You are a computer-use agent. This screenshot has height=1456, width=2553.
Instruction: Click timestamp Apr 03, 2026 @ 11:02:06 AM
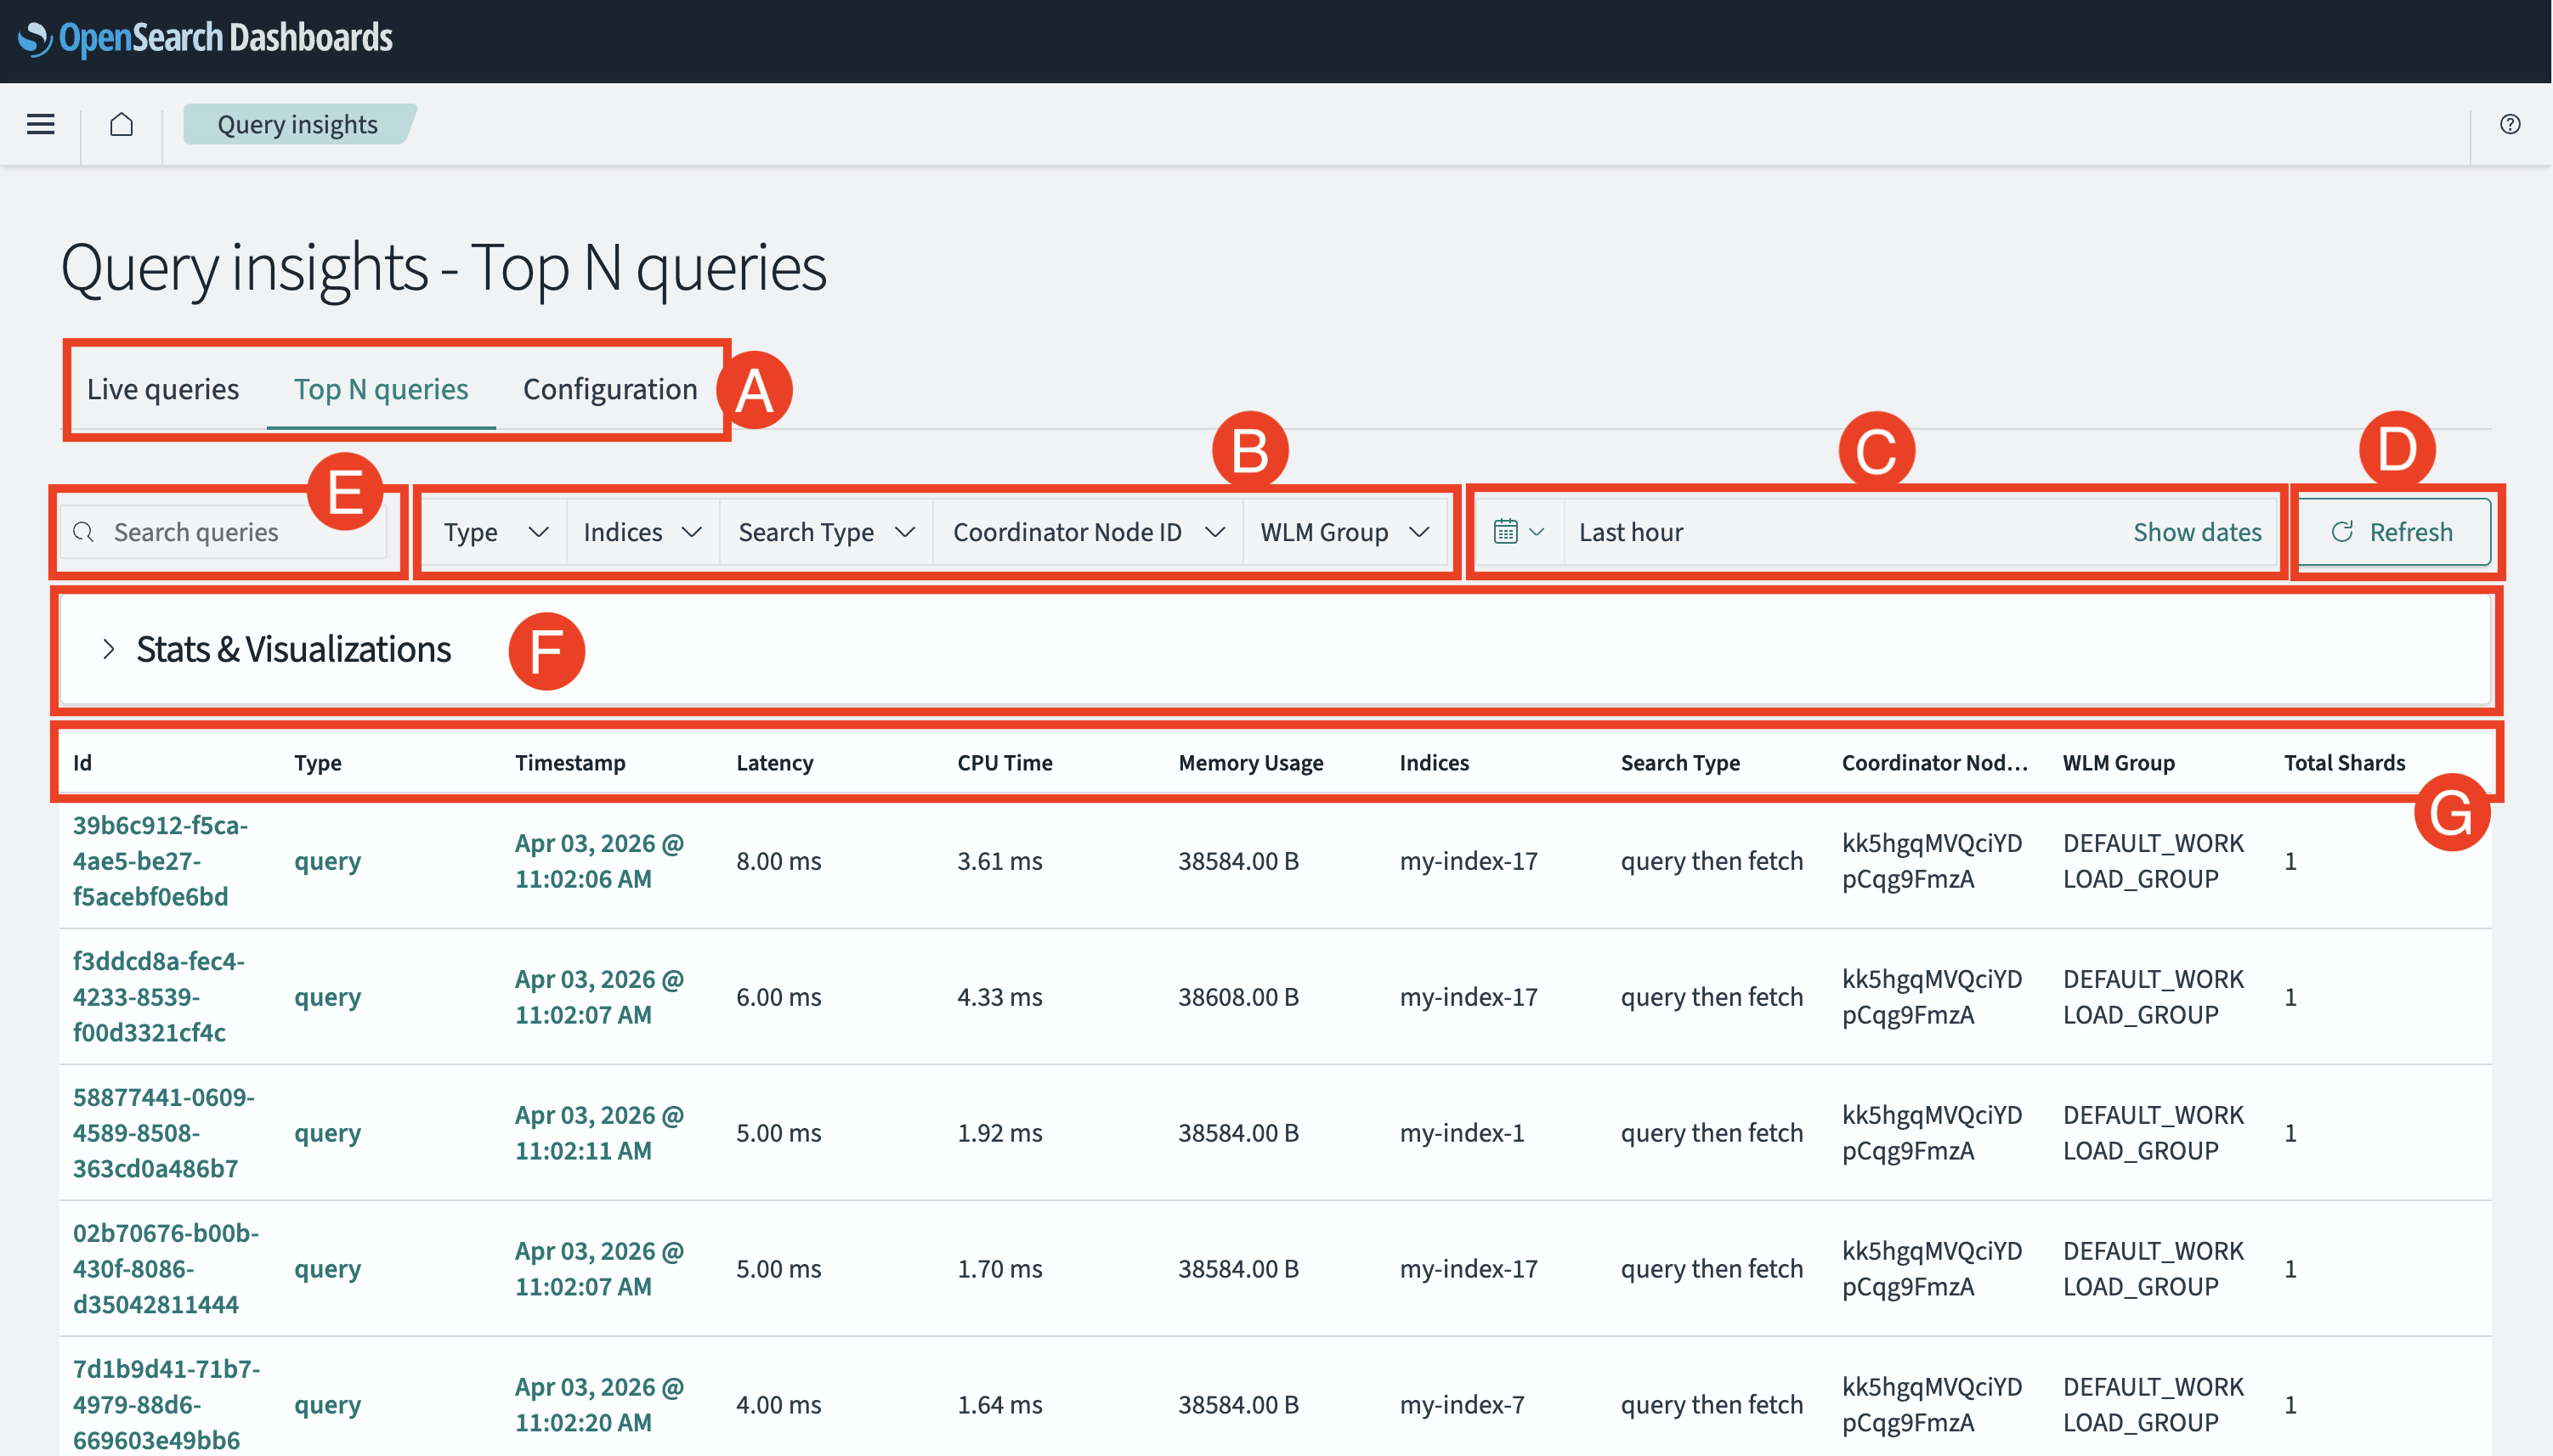[598, 861]
